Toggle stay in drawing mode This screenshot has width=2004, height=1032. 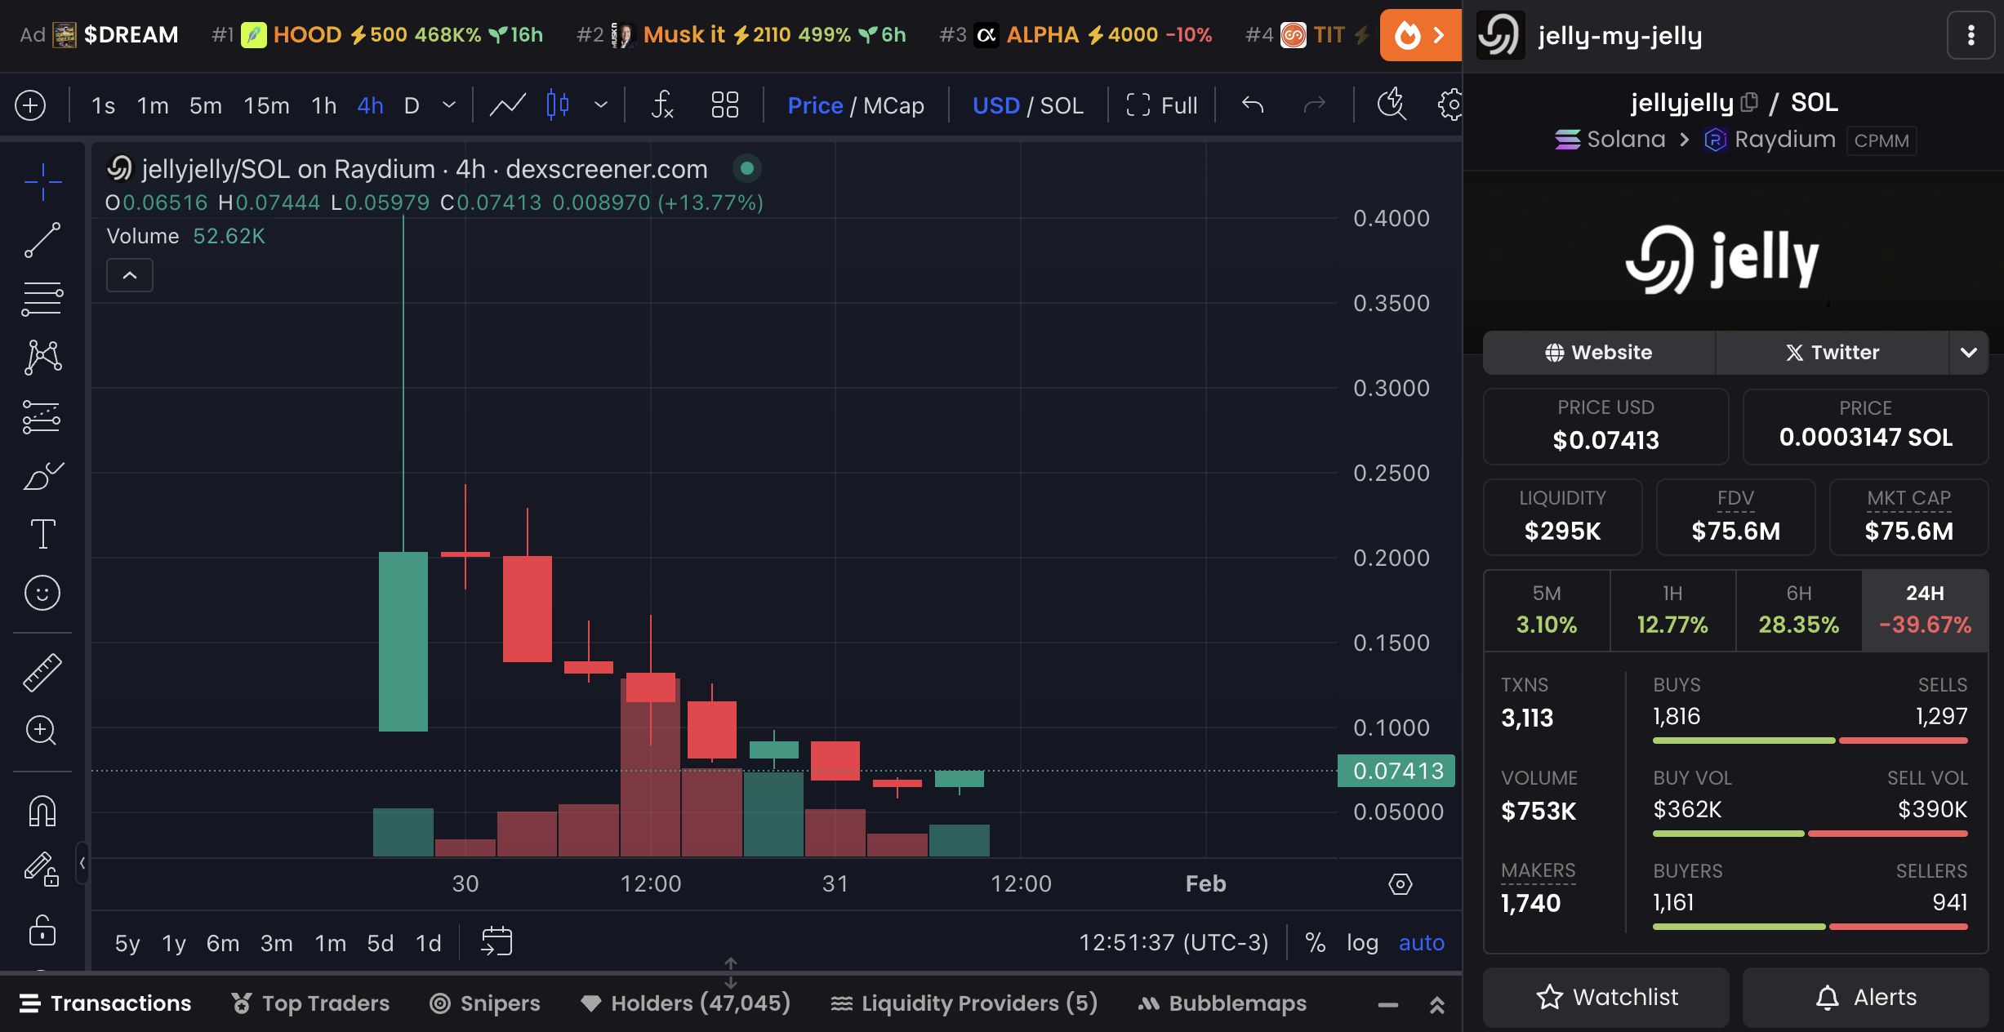point(42,869)
